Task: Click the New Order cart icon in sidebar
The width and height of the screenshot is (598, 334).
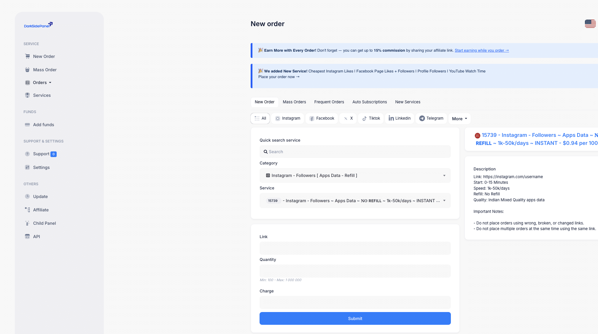Action: coord(27,56)
